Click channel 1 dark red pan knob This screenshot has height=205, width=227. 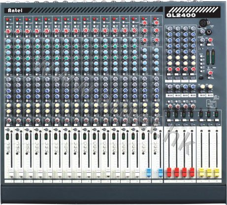tap(9, 121)
